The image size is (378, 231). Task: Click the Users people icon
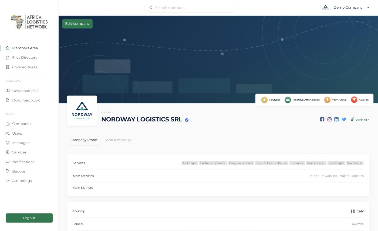pyautogui.click(x=8, y=133)
